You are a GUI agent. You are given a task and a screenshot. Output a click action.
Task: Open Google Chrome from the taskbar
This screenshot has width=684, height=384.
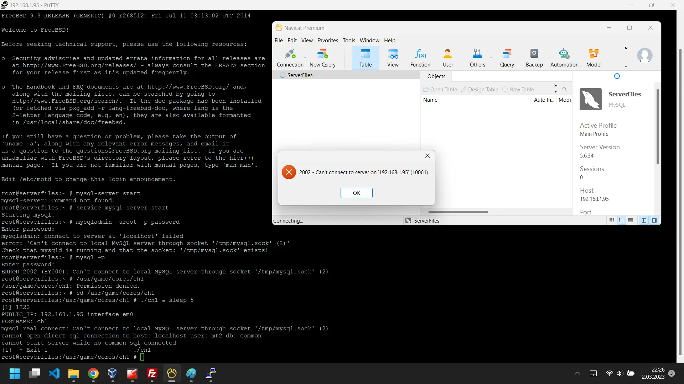(x=93, y=373)
